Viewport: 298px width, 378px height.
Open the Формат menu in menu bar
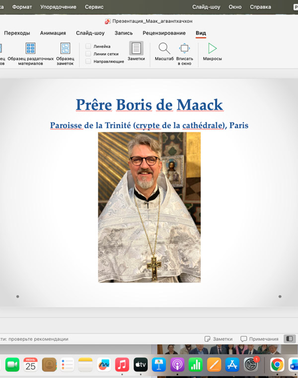coord(22,7)
